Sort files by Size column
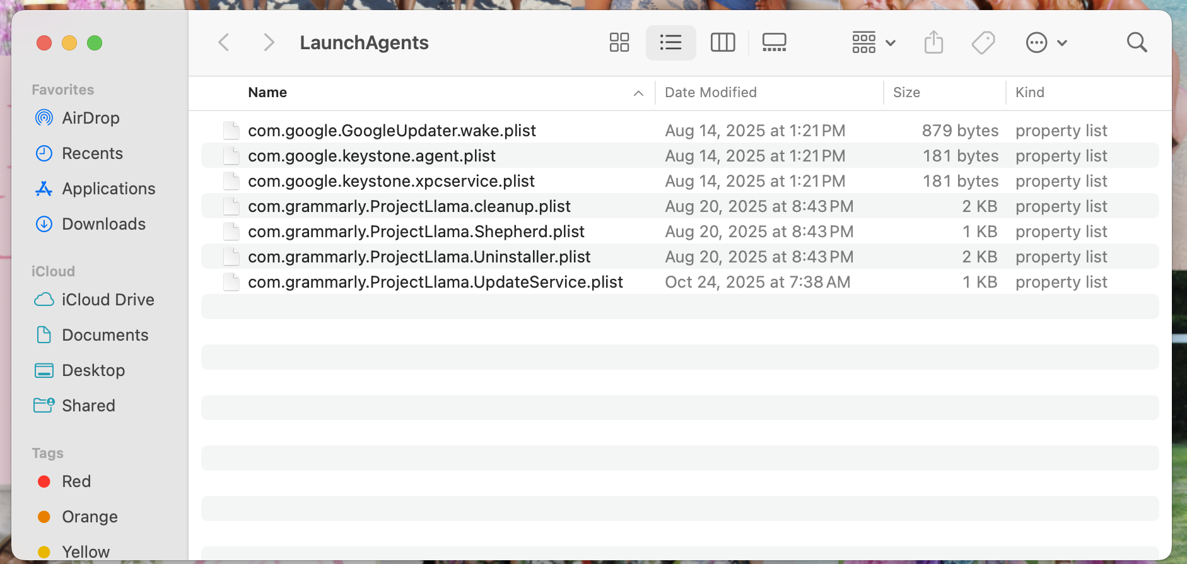 click(x=906, y=93)
